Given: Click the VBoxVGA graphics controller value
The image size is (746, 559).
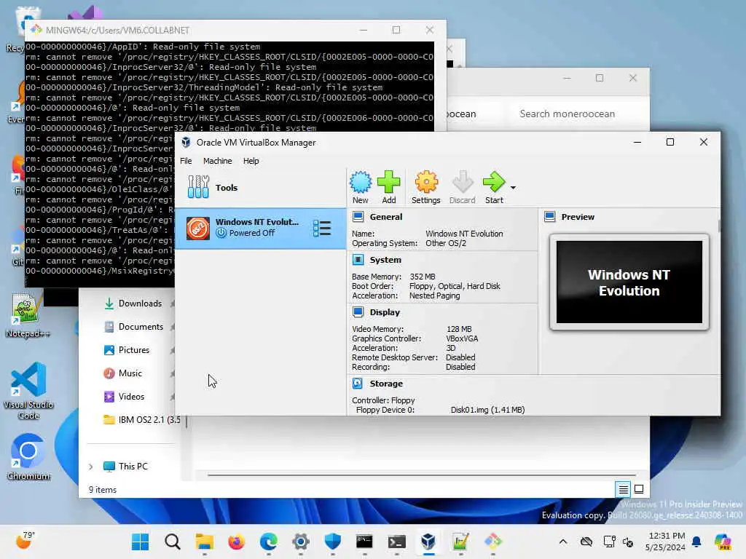Looking at the screenshot, I should [462, 338].
